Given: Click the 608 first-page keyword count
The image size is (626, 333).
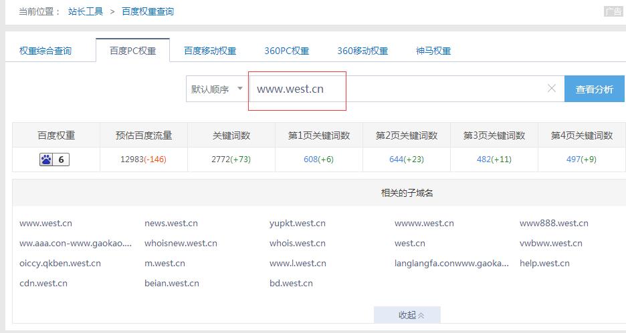Looking at the screenshot, I should [x=310, y=159].
